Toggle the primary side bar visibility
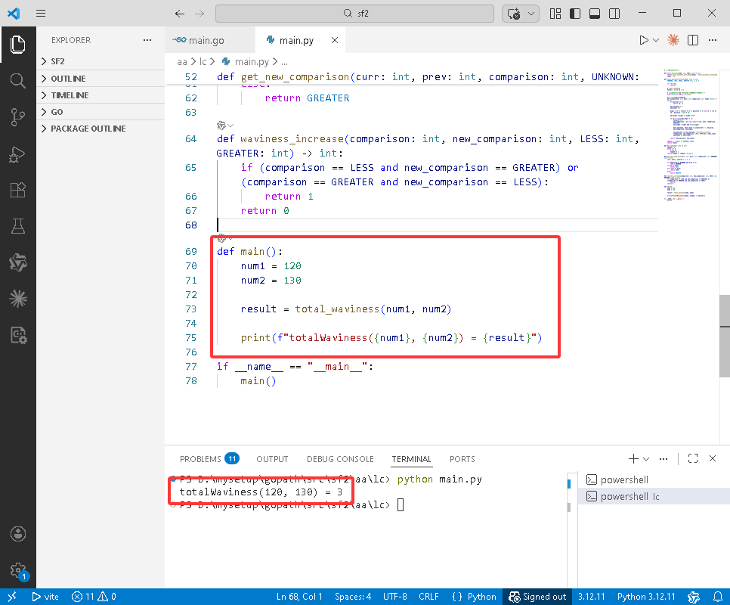The width and height of the screenshot is (730, 605). (x=575, y=14)
